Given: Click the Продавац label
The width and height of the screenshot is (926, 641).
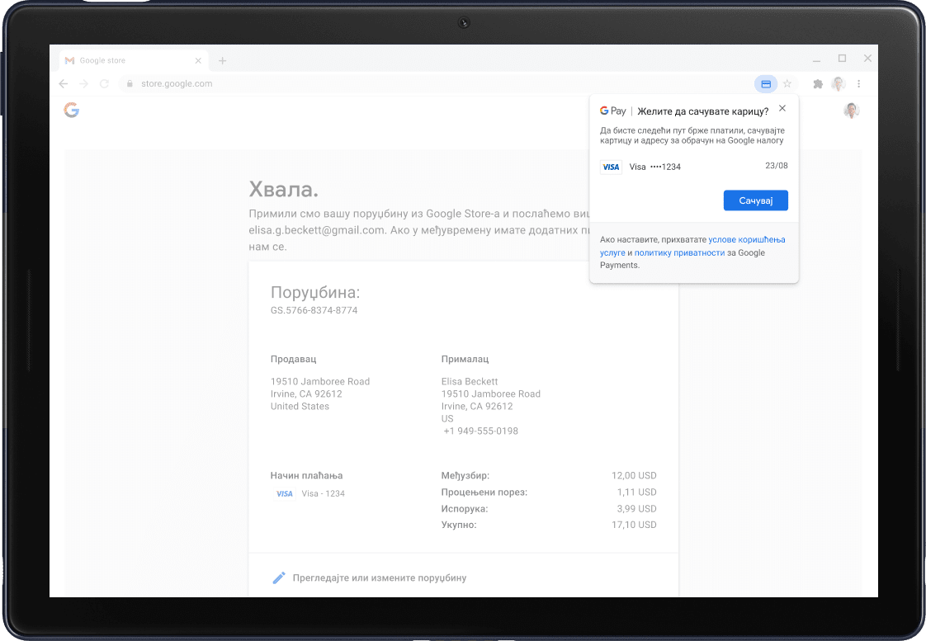Looking at the screenshot, I should click(294, 359).
